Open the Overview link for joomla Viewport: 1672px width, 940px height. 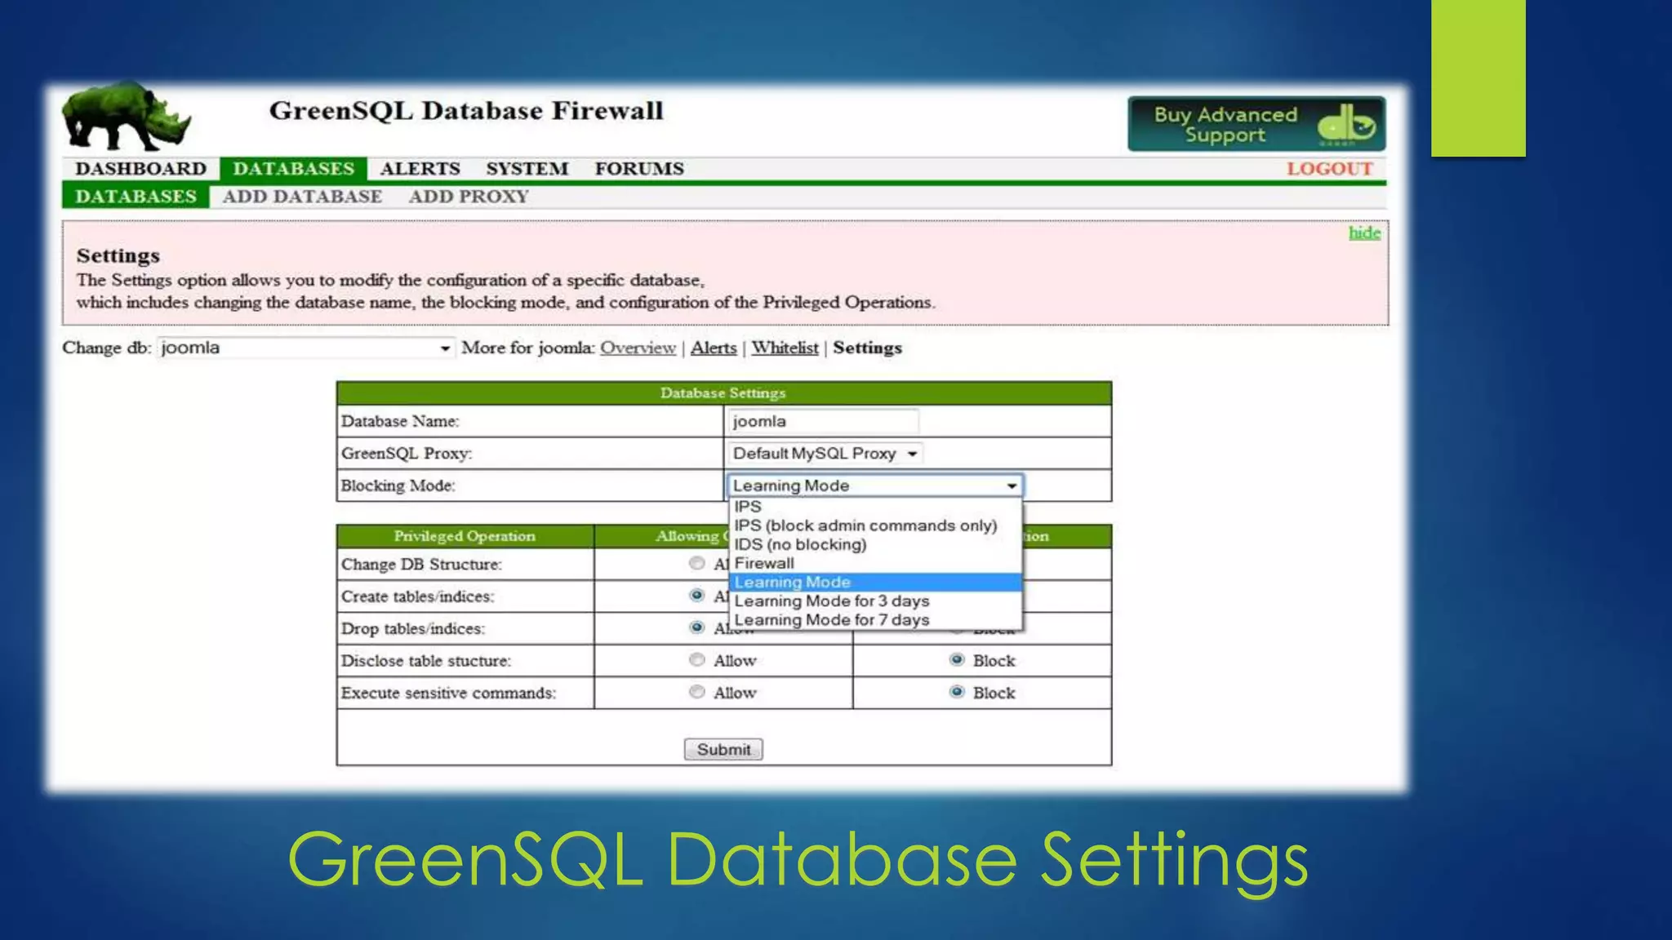(638, 348)
